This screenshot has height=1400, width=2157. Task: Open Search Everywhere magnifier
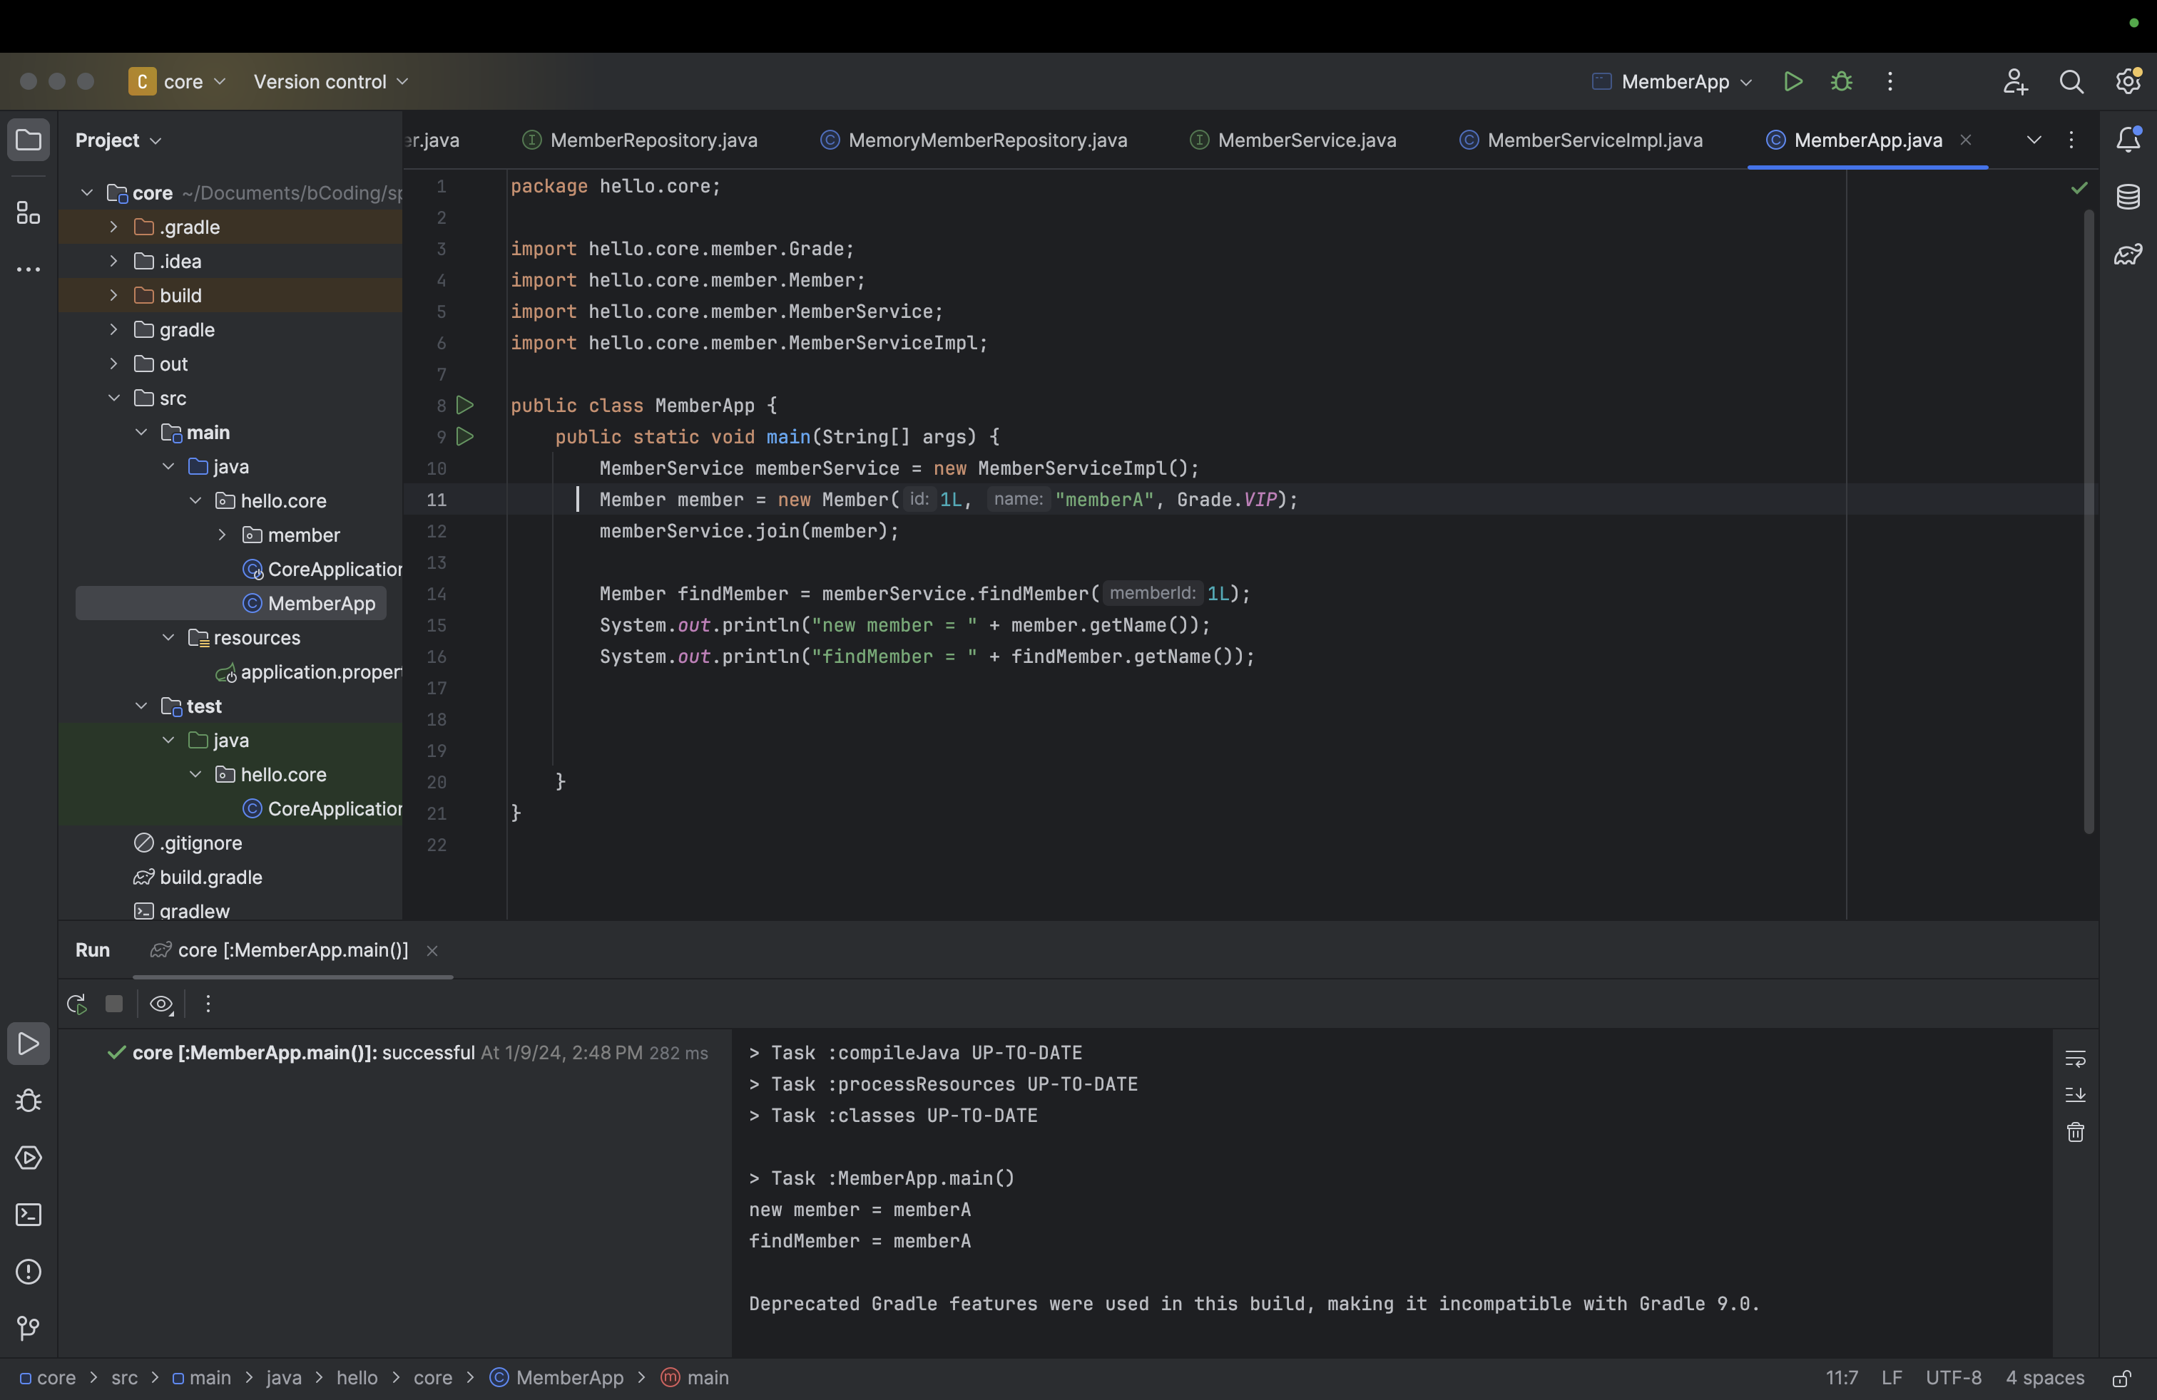tap(2071, 81)
